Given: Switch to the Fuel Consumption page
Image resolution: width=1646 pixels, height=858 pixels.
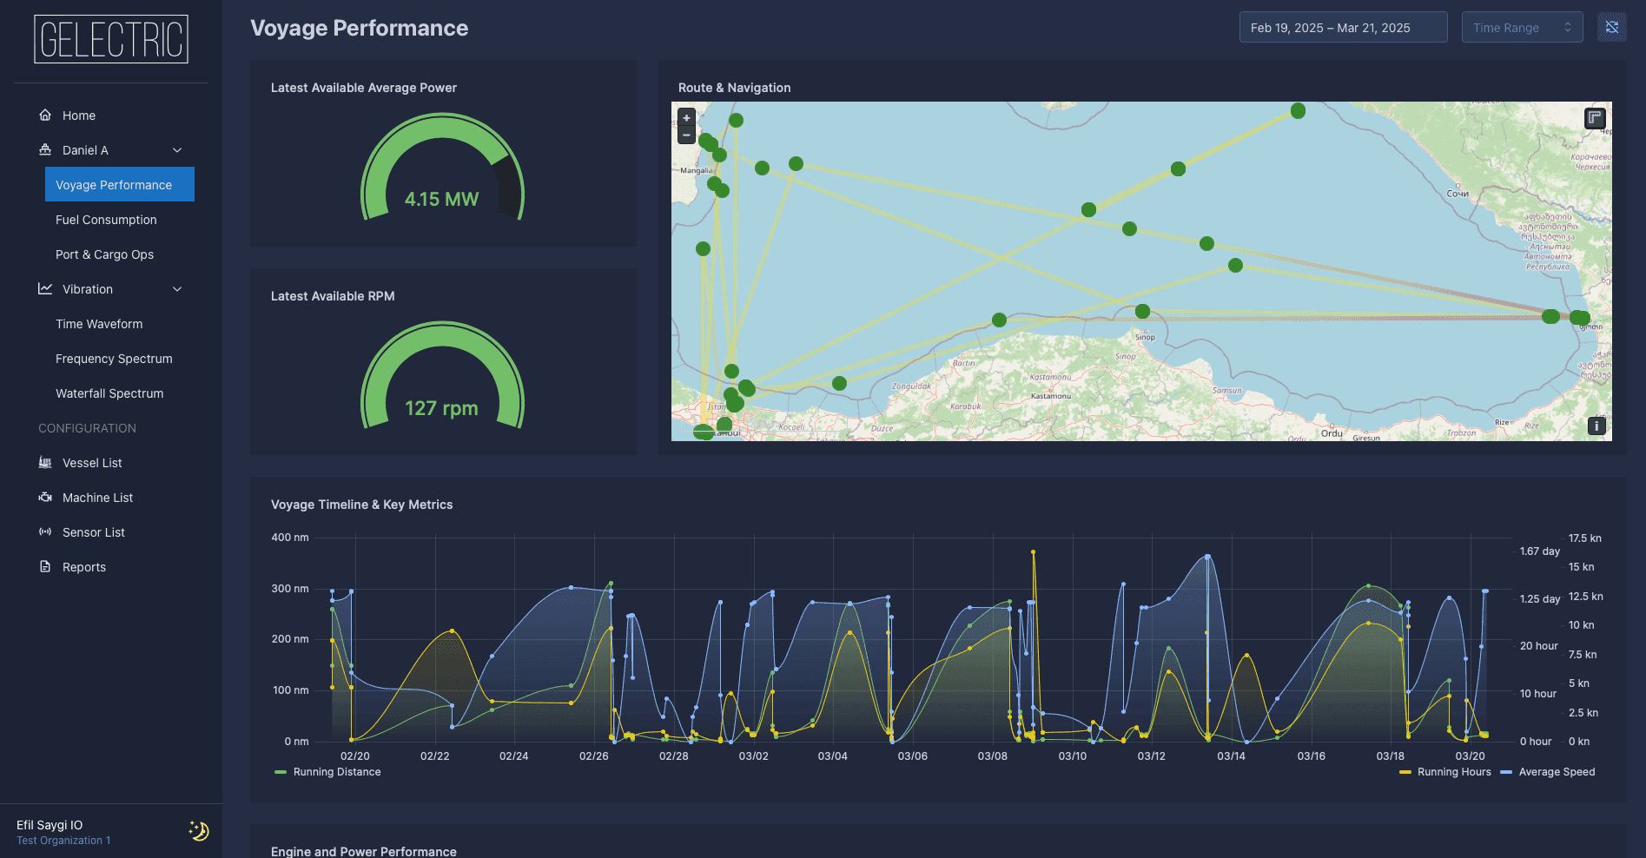Looking at the screenshot, I should pyautogui.click(x=106, y=219).
